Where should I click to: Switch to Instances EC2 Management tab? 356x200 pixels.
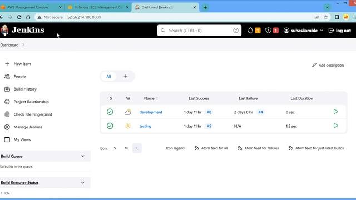click(98, 7)
